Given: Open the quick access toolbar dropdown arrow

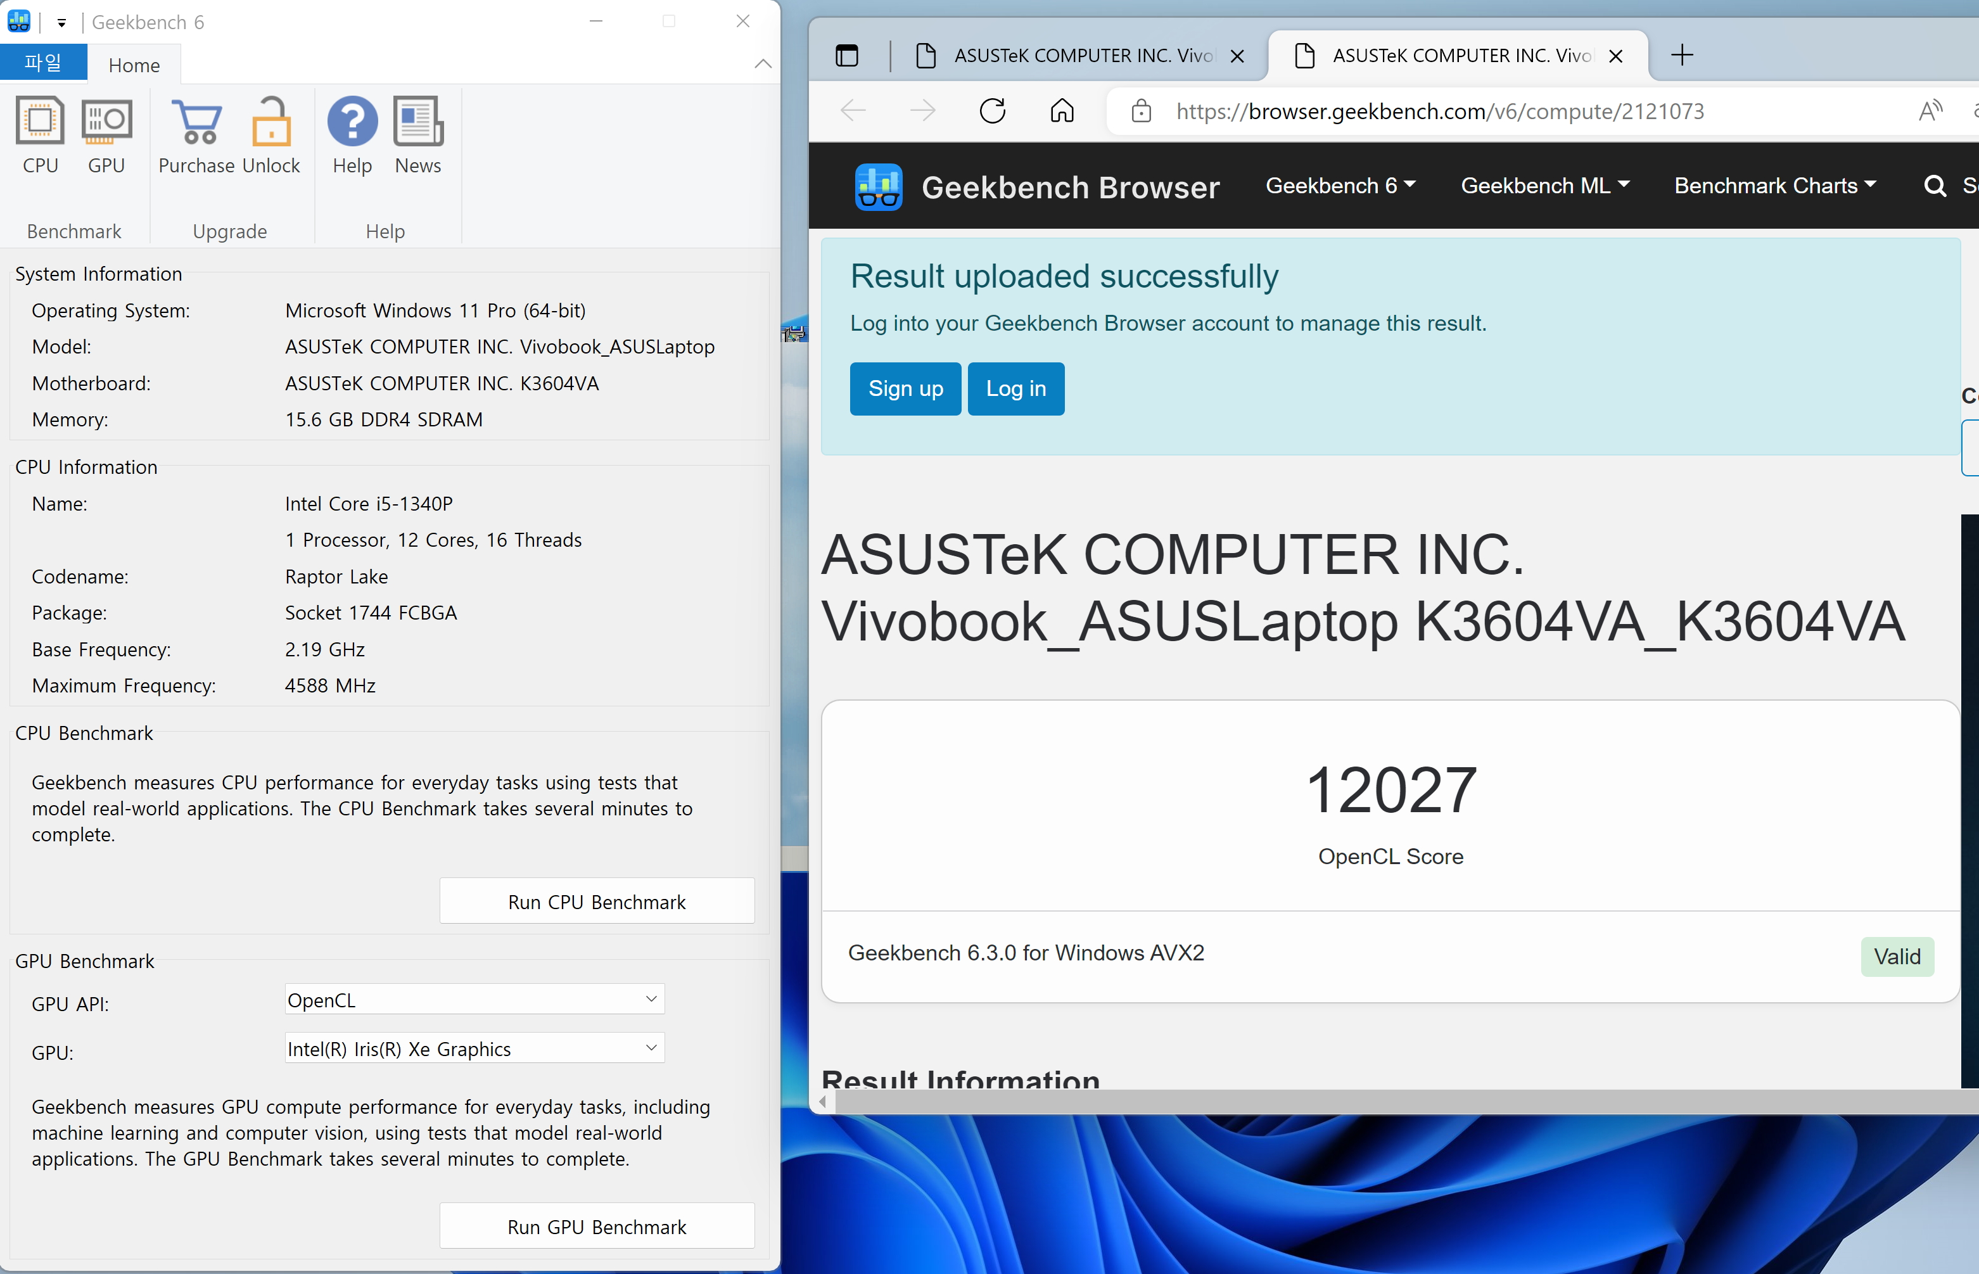Looking at the screenshot, I should tap(61, 23).
